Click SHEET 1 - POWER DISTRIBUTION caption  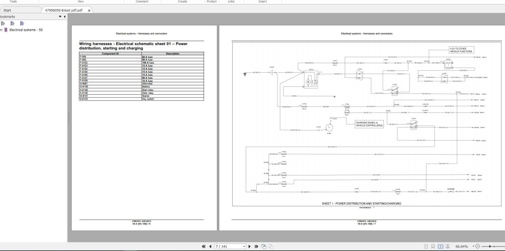pyautogui.click(x=361, y=204)
